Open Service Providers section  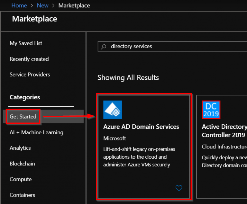[30, 75]
